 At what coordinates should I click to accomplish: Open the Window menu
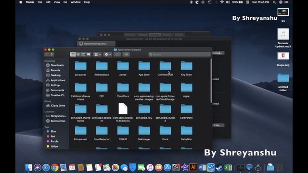point(76,2)
